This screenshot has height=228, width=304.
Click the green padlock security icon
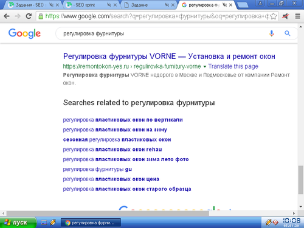tap(41, 16)
